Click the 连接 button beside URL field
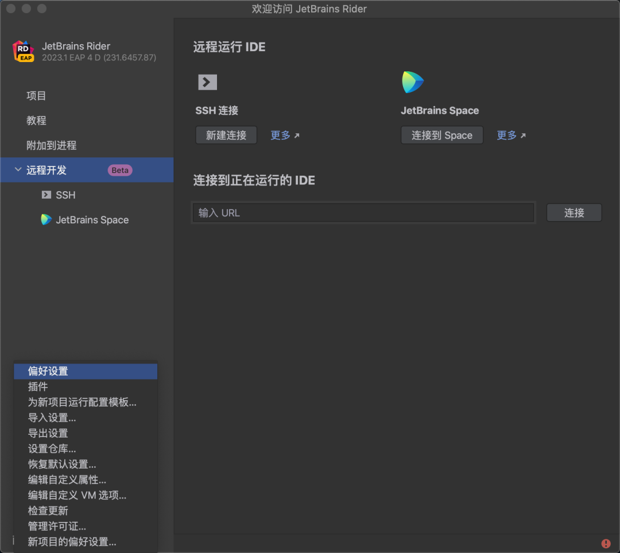The image size is (620, 553). click(574, 213)
